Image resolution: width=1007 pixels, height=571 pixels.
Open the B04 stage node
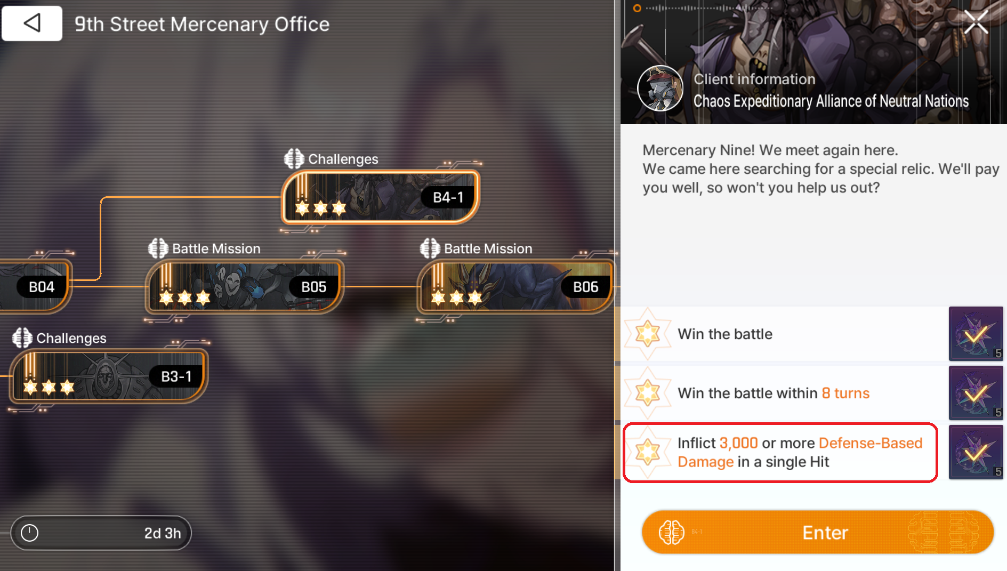click(35, 287)
